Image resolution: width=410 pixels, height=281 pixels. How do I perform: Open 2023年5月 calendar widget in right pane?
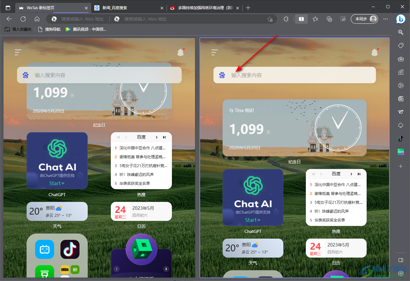coord(336,248)
